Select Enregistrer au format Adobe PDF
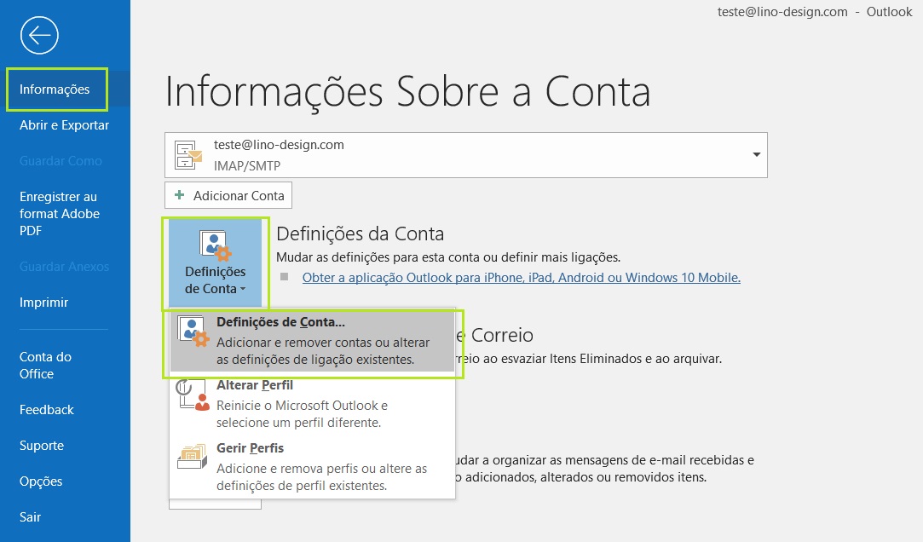This screenshot has height=542, width=923. tap(60, 214)
